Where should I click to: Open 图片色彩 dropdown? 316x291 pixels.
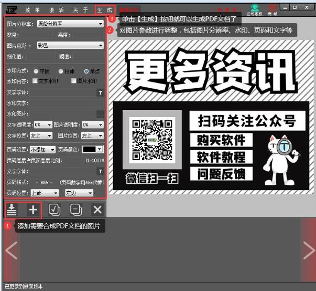point(70,46)
